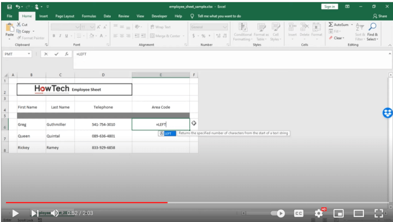This screenshot has width=393, height=222.
Task: Undo the last action
Action: pos(18,7)
